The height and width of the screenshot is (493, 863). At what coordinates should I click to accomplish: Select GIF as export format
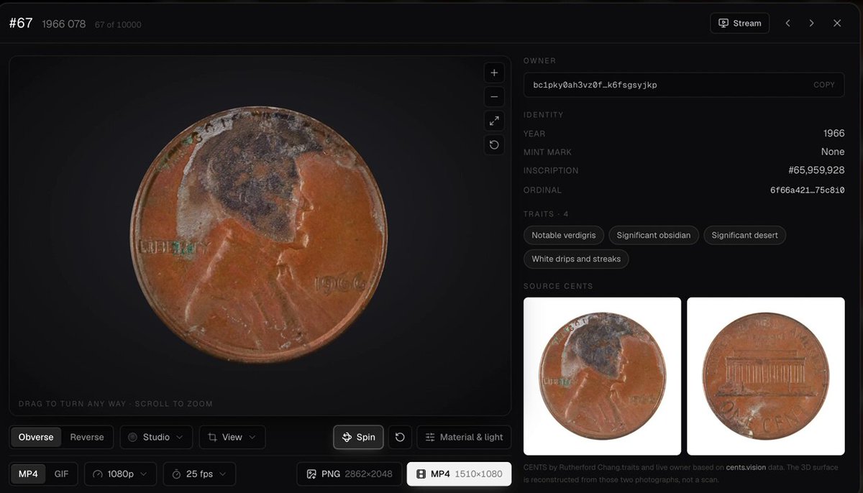62,474
